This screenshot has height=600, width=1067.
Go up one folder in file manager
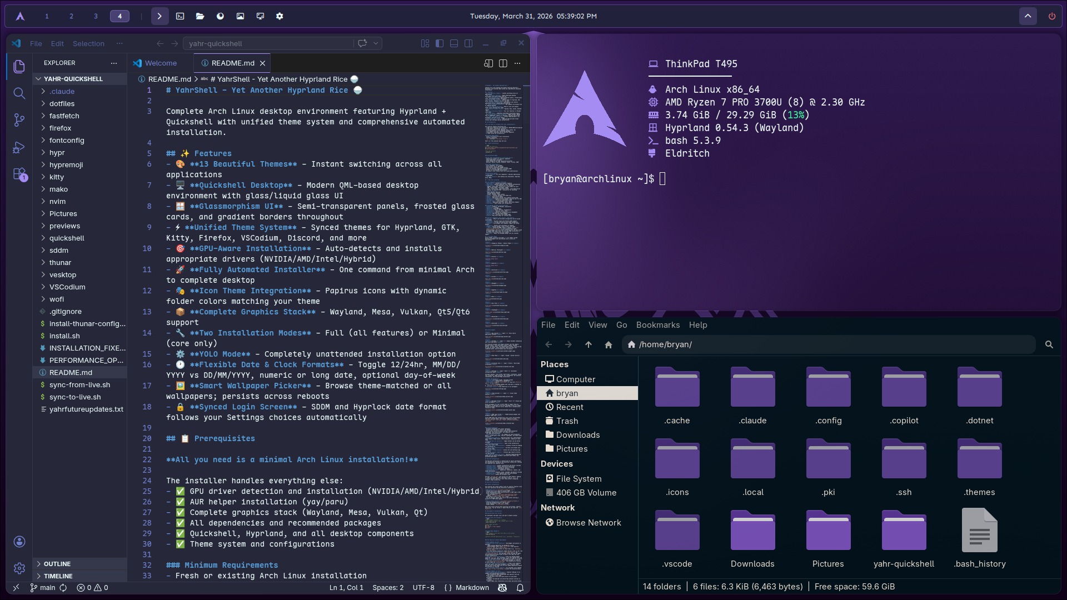point(589,344)
